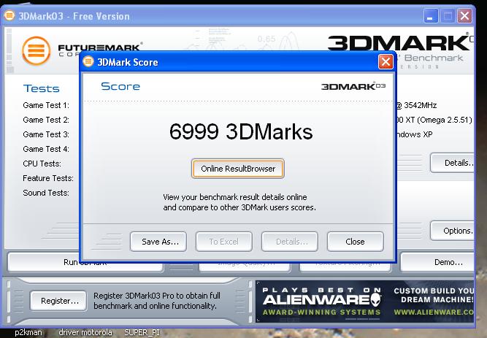Click the disabled maximize button of 3DMark03
Image resolution: width=487 pixels, height=338 pixels.
click(448, 16)
